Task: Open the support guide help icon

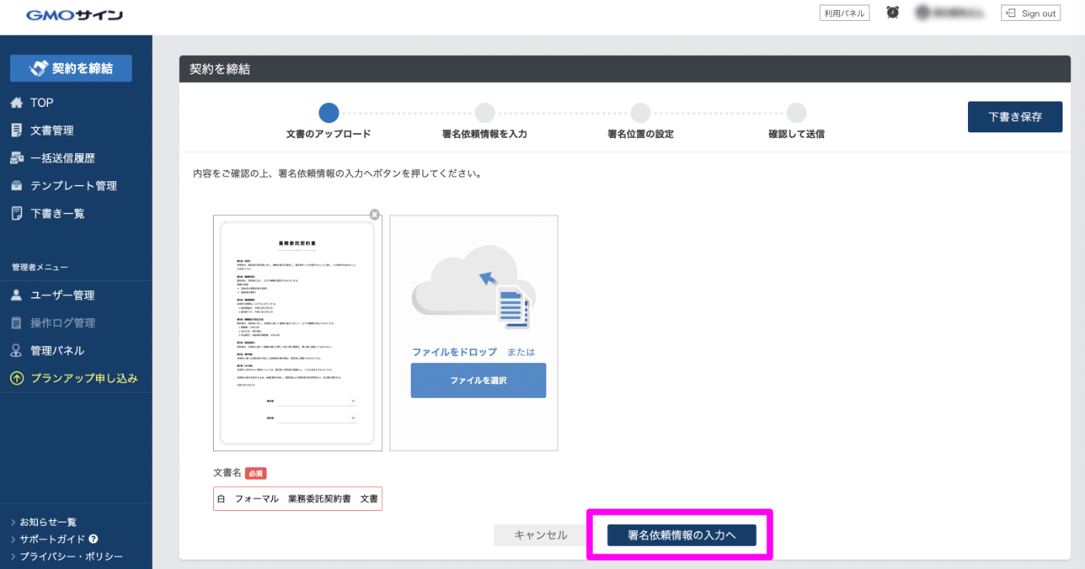Action: pos(93,539)
